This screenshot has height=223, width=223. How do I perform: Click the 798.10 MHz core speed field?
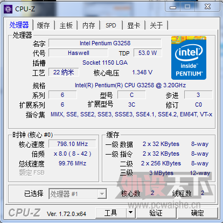(72, 144)
